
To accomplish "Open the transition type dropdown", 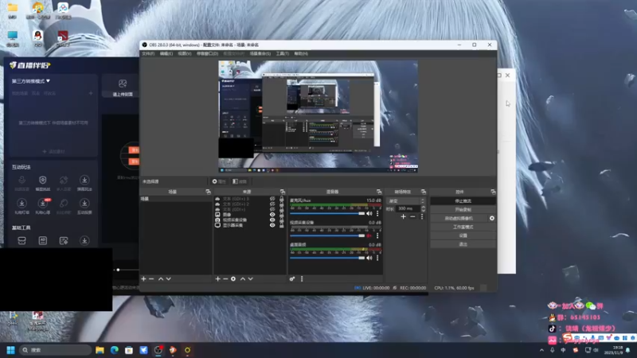I will point(406,201).
